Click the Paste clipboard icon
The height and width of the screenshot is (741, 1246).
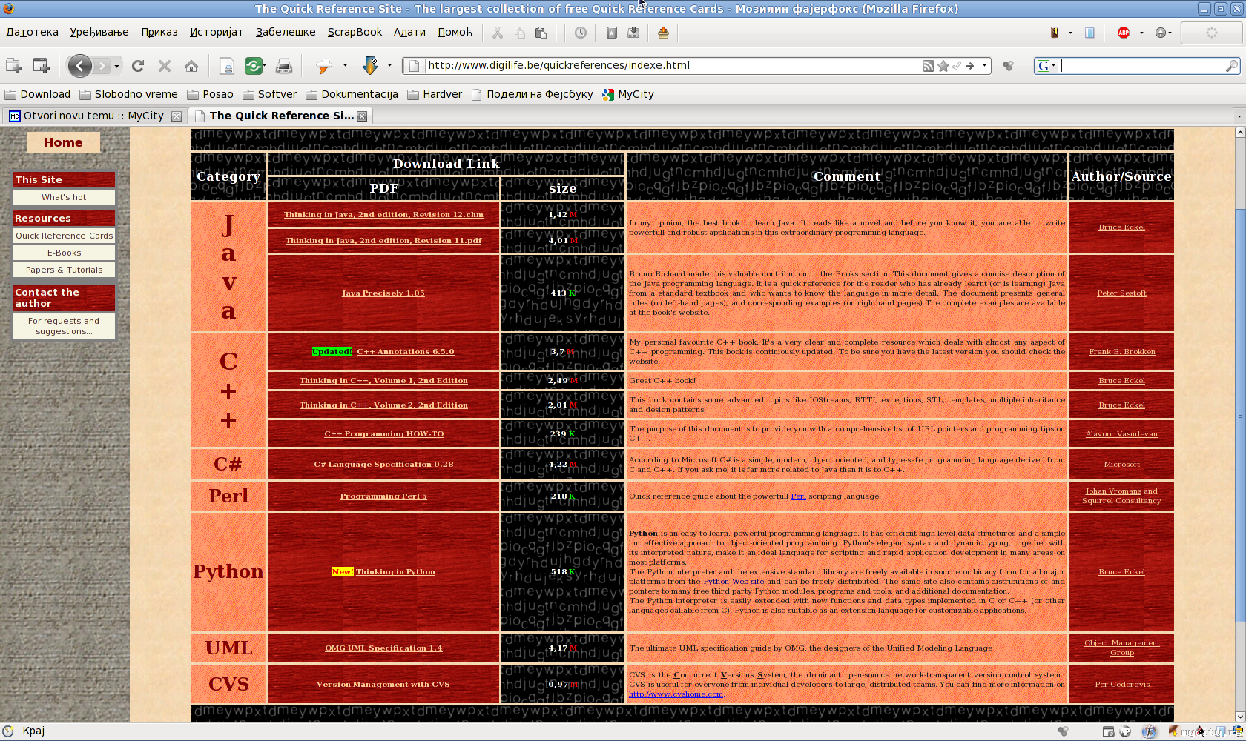click(541, 33)
